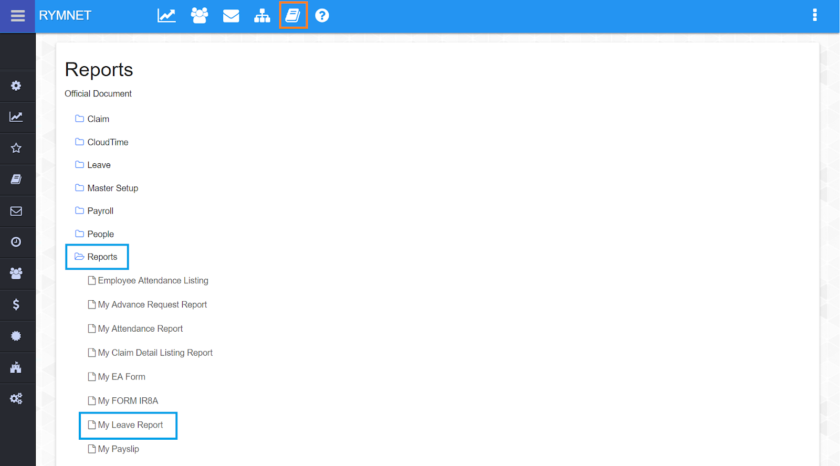Screen dimensions: 840x466
Task: Click the dollar sign sidebar icon
Action: (16, 304)
